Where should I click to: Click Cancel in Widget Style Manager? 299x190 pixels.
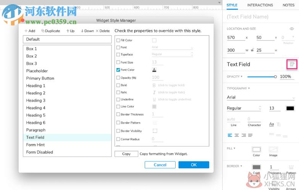tap(160, 165)
